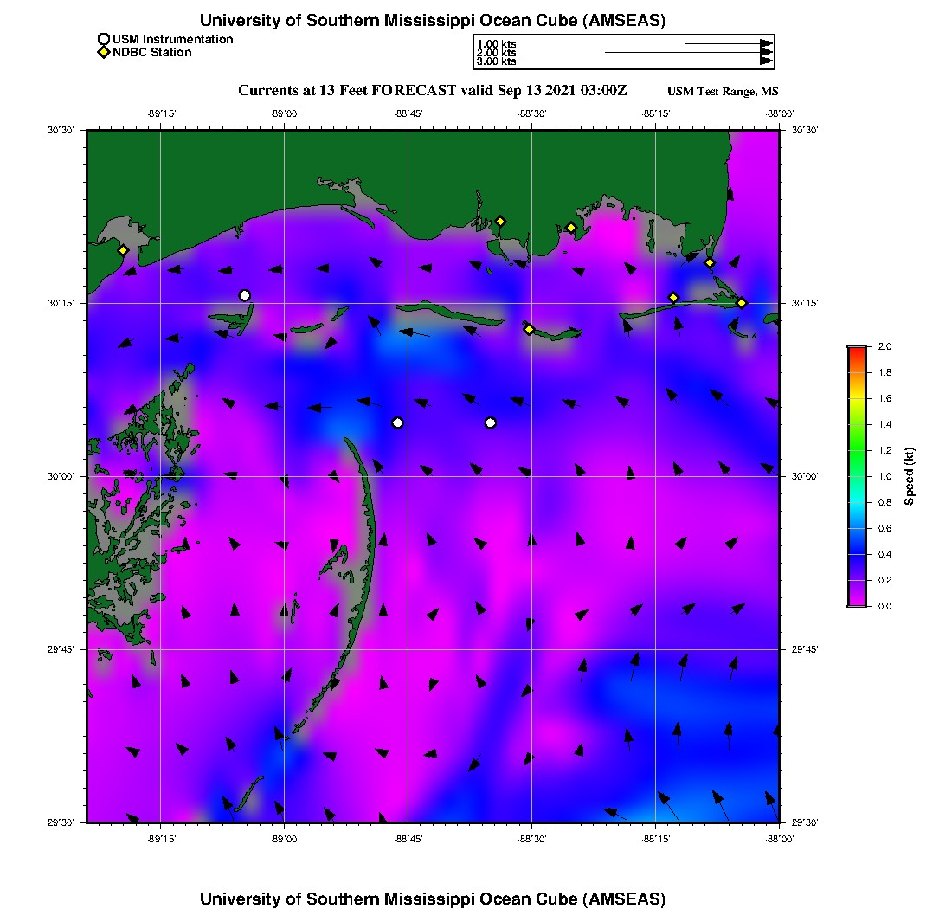Select the northernmost NDBC station diamond marker

(500, 221)
